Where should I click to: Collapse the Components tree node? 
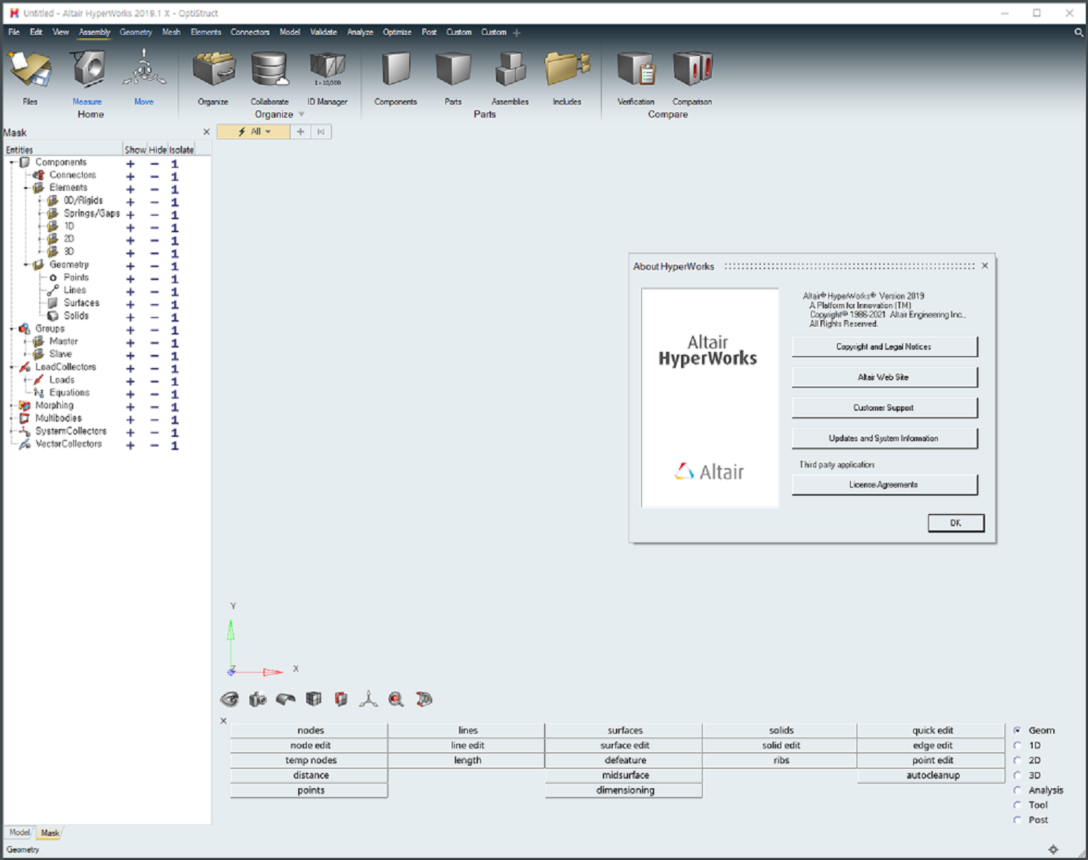[x=12, y=163]
